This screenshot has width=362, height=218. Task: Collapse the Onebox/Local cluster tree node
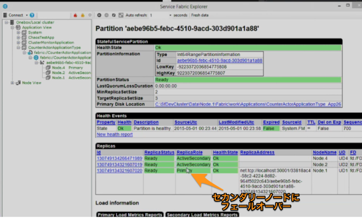pyautogui.click(x=6, y=22)
